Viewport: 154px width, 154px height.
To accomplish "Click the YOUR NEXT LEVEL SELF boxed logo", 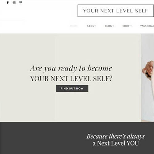I will pyautogui.click(x=116, y=11).
